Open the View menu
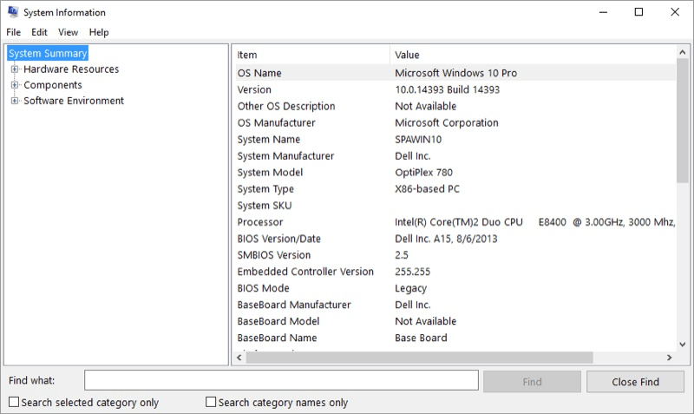The width and height of the screenshot is (694, 414). click(68, 32)
